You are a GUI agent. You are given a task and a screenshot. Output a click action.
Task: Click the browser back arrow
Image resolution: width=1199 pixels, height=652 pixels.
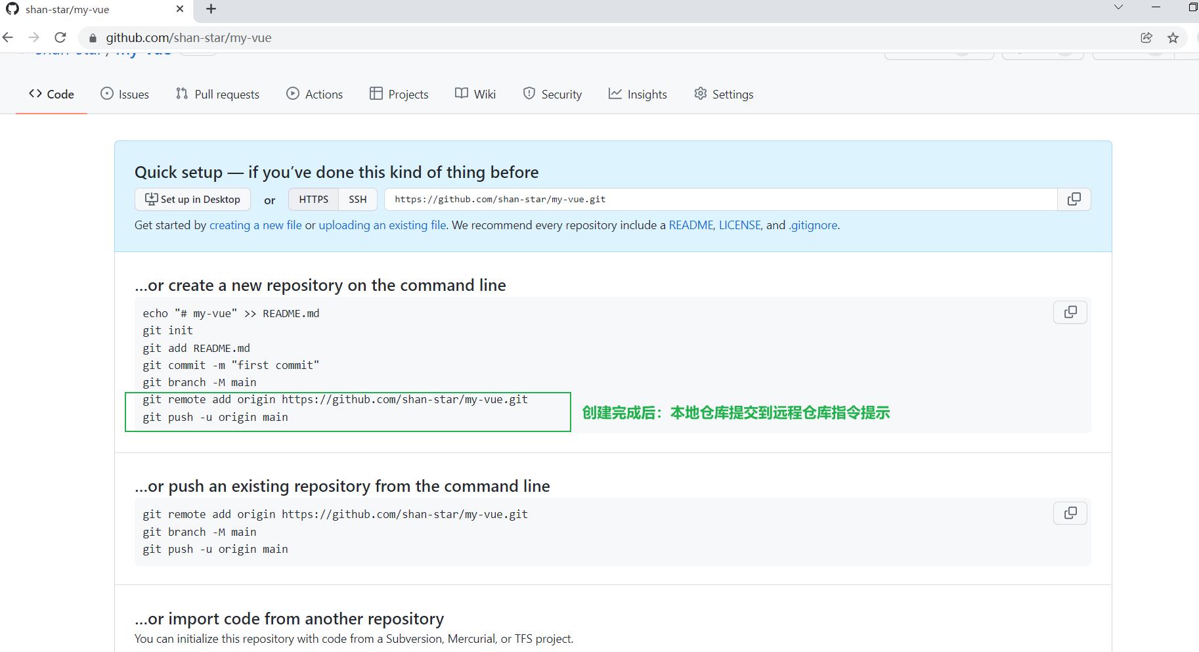(x=8, y=37)
